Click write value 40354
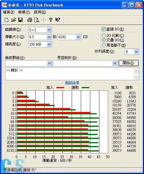Viewport: 144px width, 174px height. click(117, 113)
